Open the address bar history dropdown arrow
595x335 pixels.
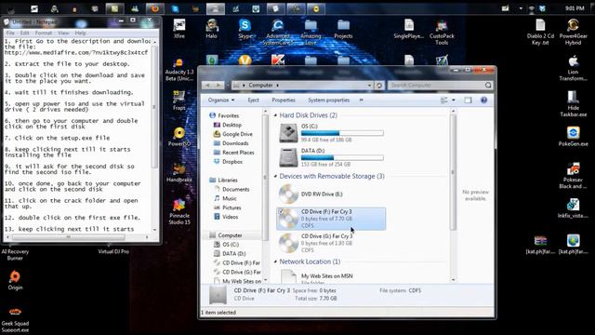(x=369, y=86)
